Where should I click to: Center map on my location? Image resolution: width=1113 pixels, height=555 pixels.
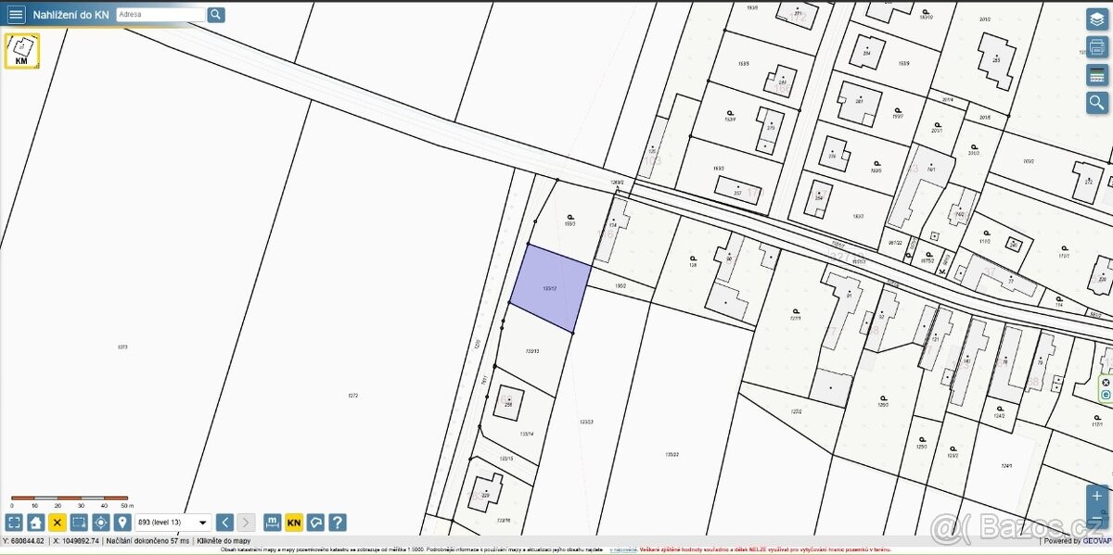[101, 523]
